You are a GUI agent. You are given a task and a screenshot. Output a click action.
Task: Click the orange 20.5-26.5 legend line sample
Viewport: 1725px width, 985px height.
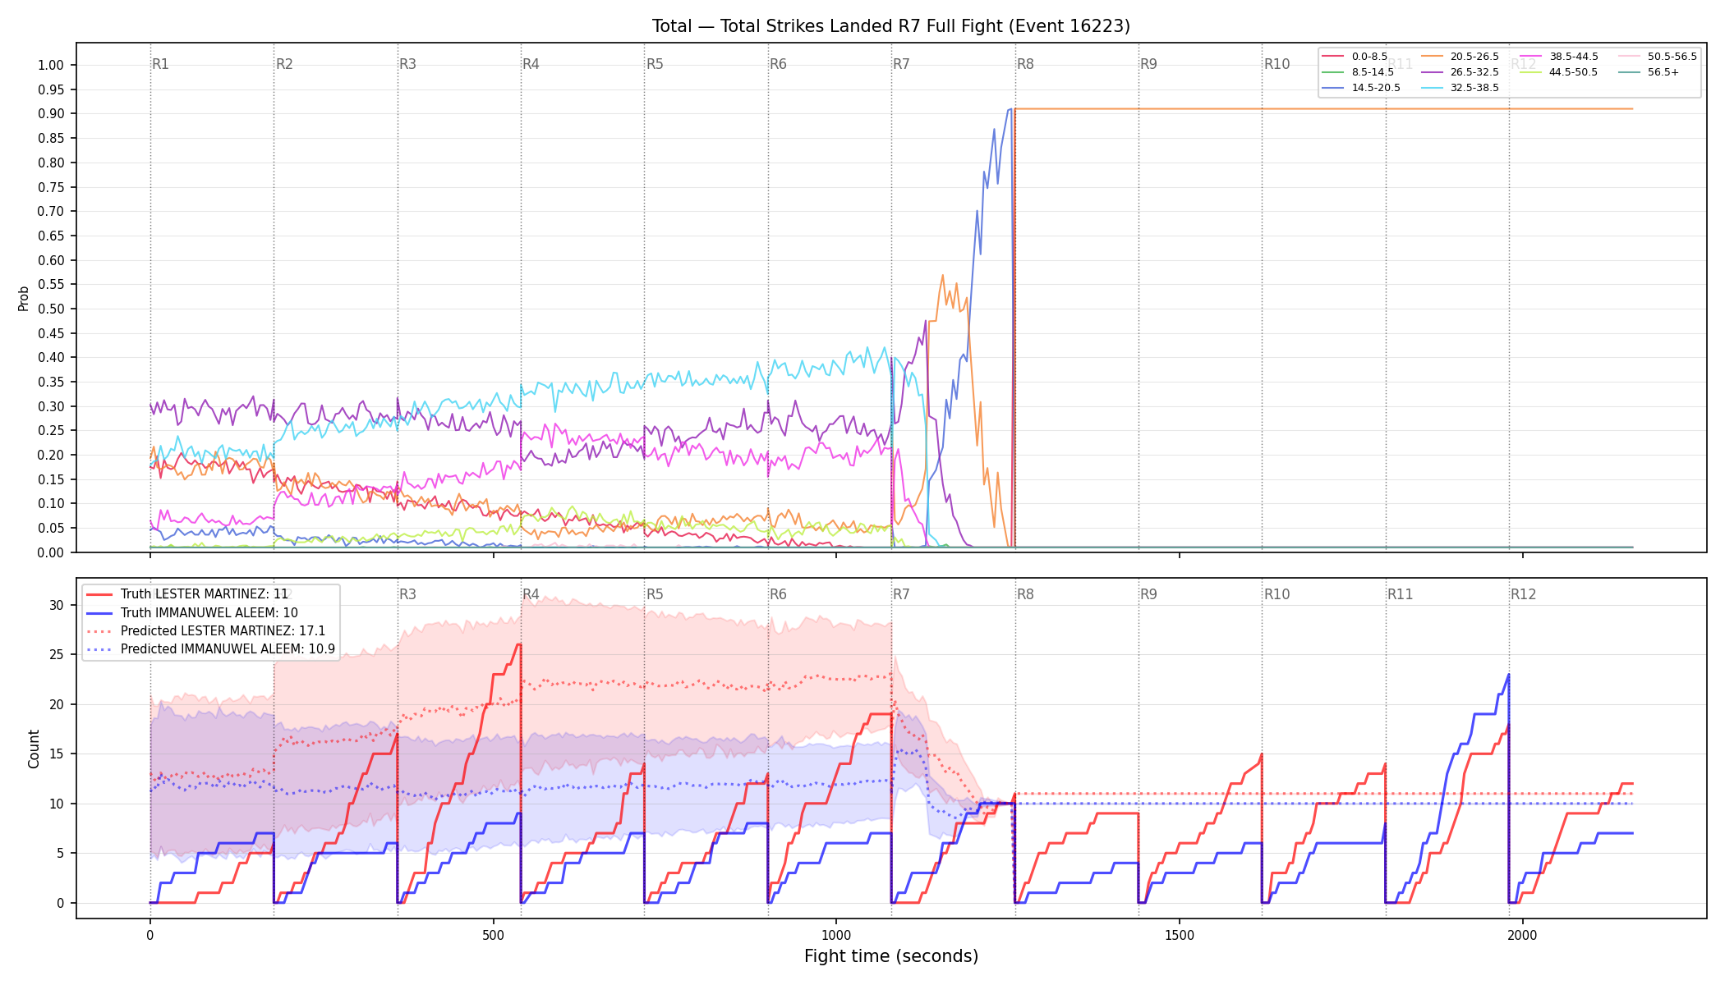click(x=1432, y=57)
